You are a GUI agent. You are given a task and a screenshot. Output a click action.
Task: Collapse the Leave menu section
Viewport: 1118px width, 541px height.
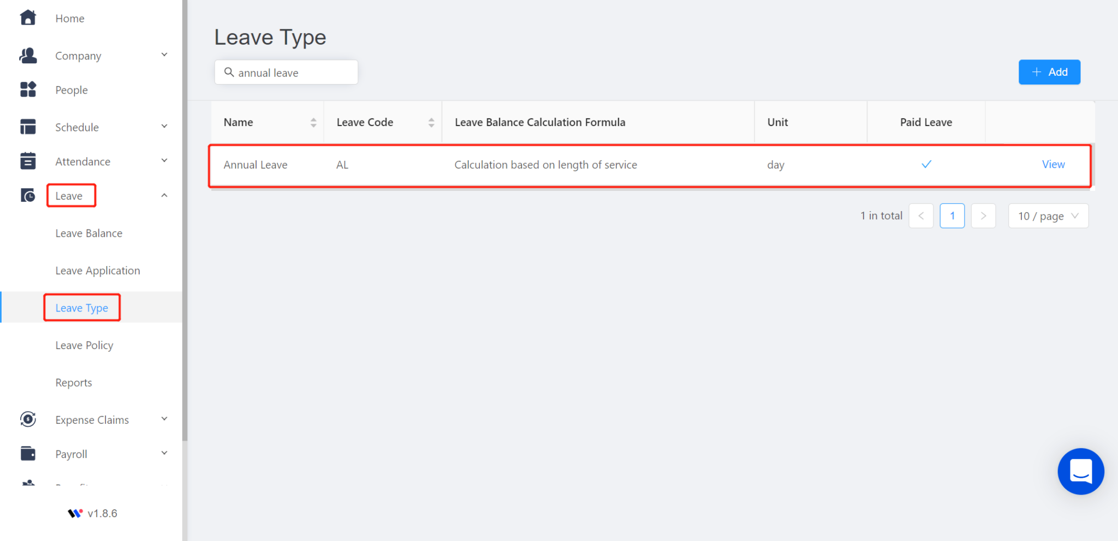coord(164,195)
